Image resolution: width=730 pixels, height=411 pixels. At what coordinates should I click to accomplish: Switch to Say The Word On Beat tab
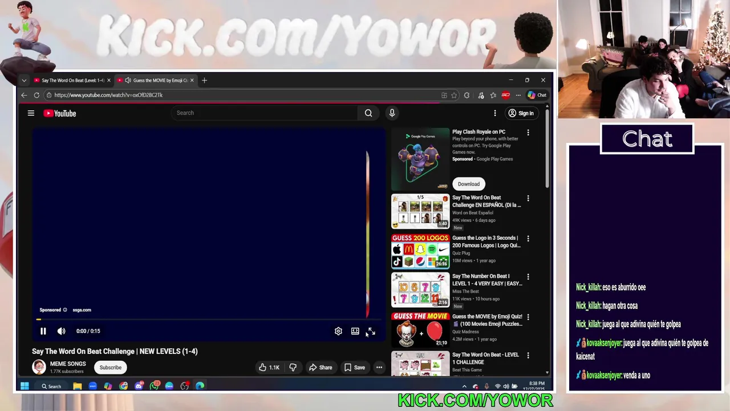(x=72, y=80)
